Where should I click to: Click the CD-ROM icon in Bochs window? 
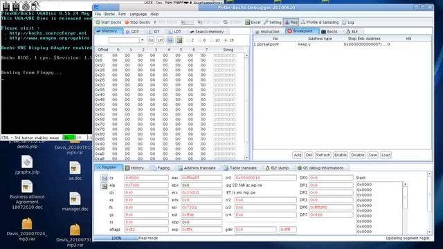point(26,6)
